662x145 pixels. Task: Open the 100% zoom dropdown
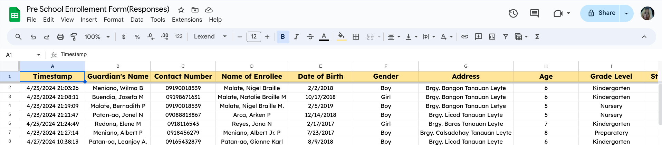coord(97,37)
